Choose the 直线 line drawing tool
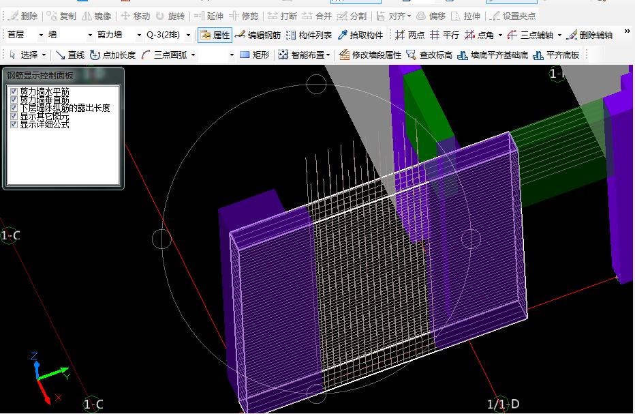The image size is (635, 414). pos(70,55)
